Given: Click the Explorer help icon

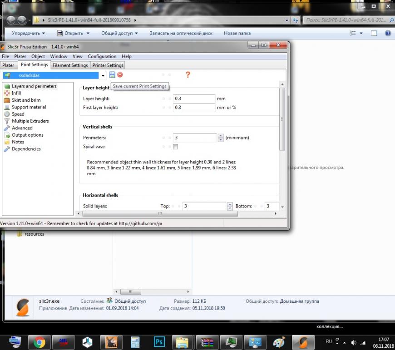Looking at the screenshot, I should click(x=388, y=33).
